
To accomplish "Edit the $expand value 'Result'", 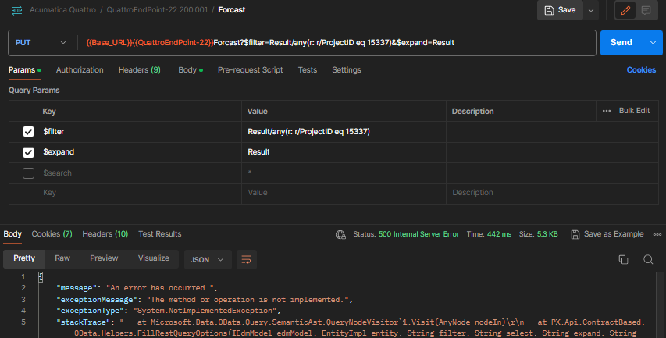I will point(344,152).
